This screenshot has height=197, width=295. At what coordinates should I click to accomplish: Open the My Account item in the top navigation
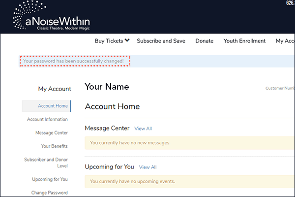pos(284,41)
